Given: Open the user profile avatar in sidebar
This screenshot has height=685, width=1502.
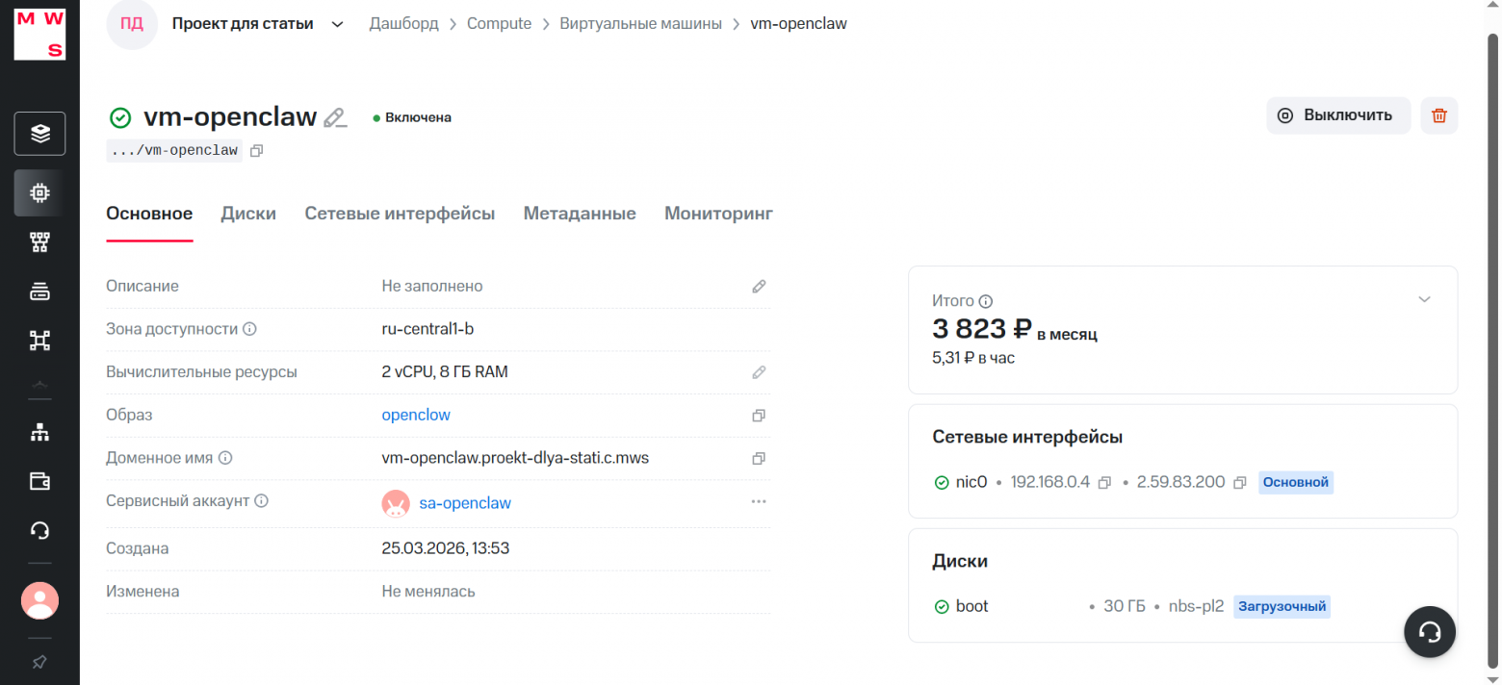Looking at the screenshot, I should tap(39, 599).
